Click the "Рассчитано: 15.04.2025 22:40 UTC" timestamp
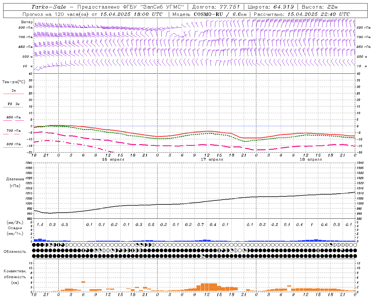This screenshot has width=372, height=297. point(302,14)
